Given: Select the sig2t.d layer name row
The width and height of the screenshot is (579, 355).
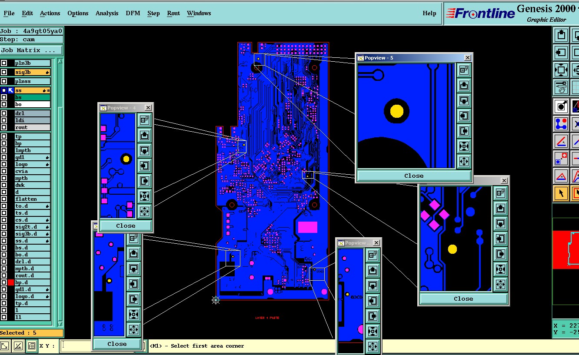Looking at the screenshot, I should 33,227.
